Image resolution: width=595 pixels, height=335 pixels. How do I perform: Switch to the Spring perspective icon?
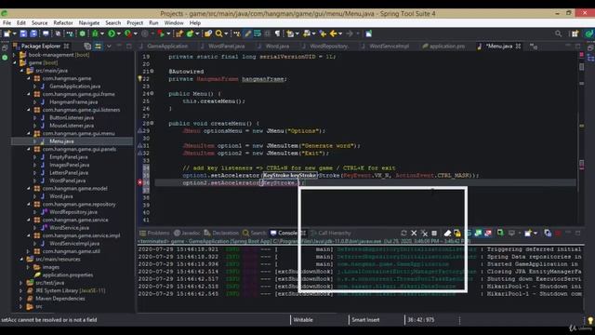coord(589,33)
